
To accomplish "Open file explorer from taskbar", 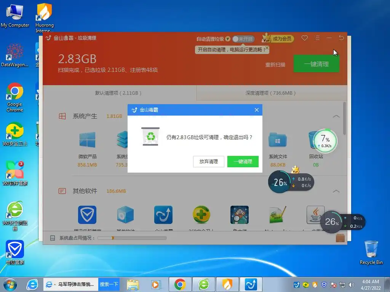I will point(133,284).
